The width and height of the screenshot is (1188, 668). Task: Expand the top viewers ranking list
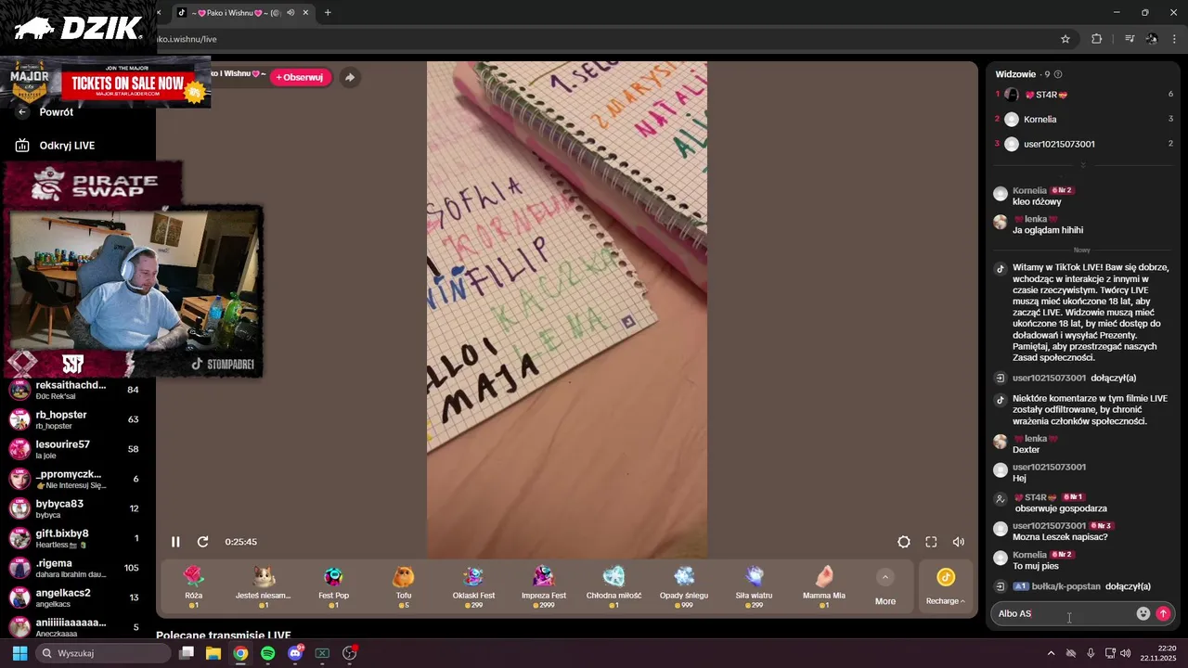[1082, 165]
